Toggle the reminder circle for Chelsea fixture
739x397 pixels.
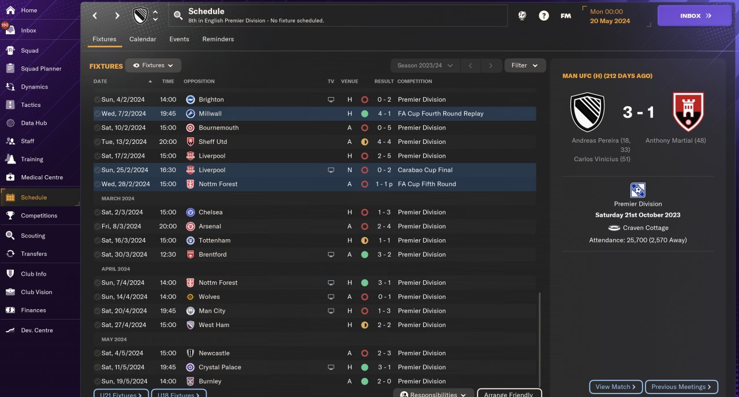coord(97,213)
